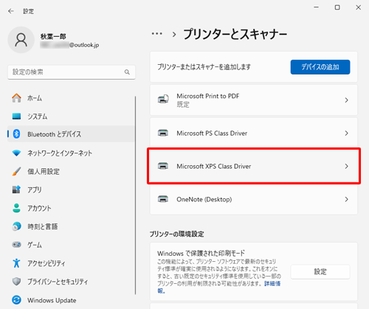Open the アカウント settings label
The width and height of the screenshot is (369, 309).
[x=39, y=208]
